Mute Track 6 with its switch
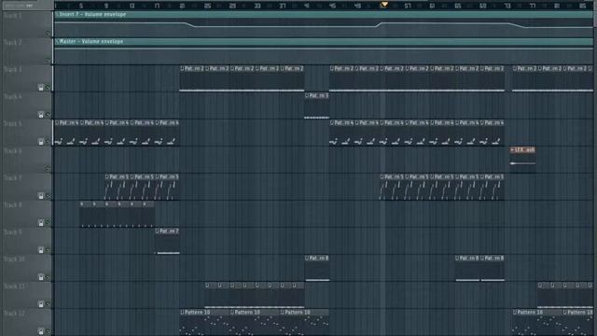597x336 pixels. [48, 168]
